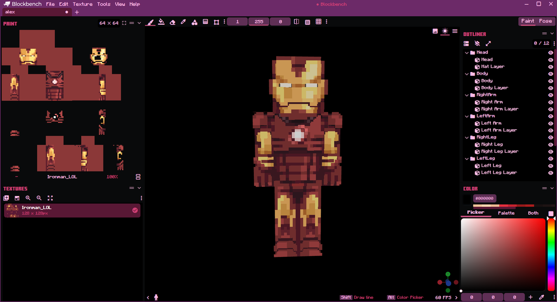Select the Eraser tool
557x302 pixels.
[x=172, y=22]
